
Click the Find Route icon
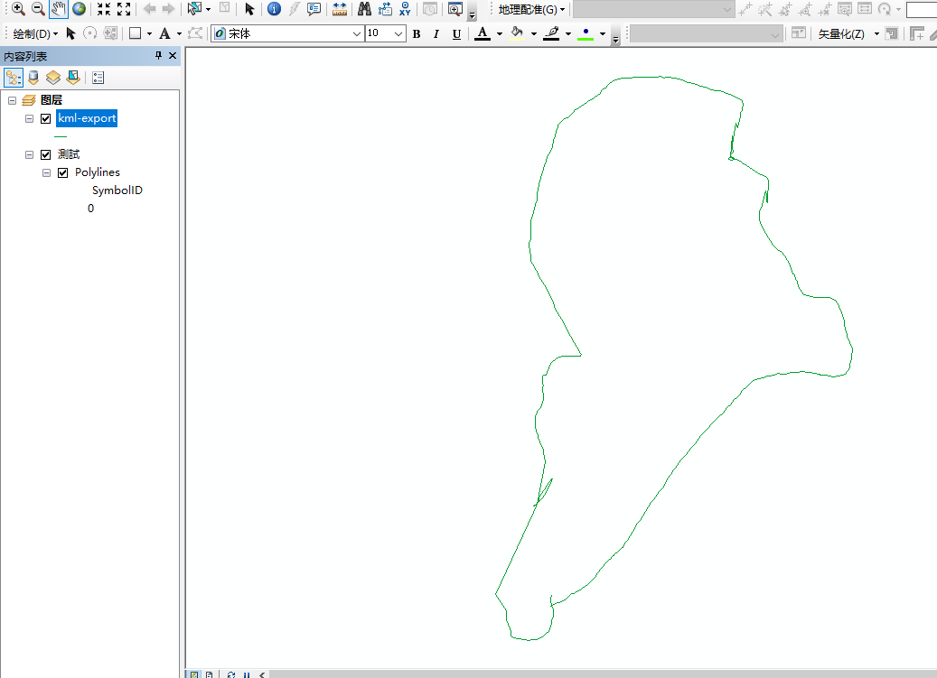coord(385,9)
